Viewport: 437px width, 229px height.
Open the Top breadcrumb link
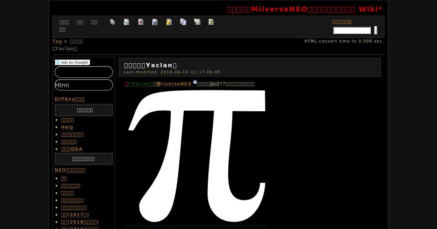click(57, 41)
